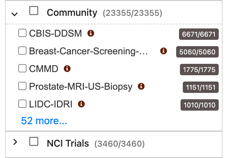Select the Prostate-MRI-US-Biopsy checkbox

[22, 86]
